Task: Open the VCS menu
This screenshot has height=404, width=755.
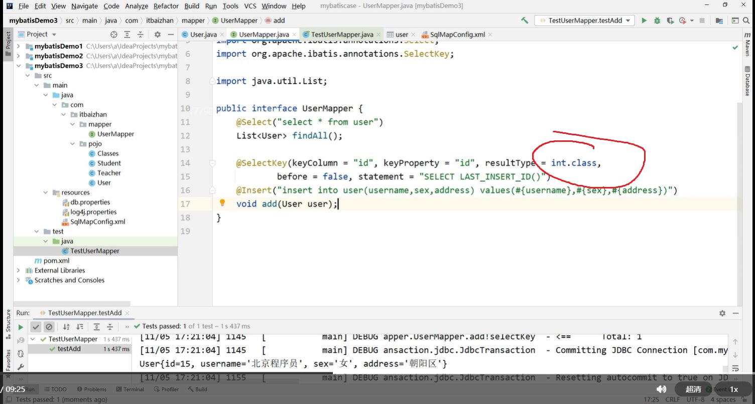Action: pos(250,6)
